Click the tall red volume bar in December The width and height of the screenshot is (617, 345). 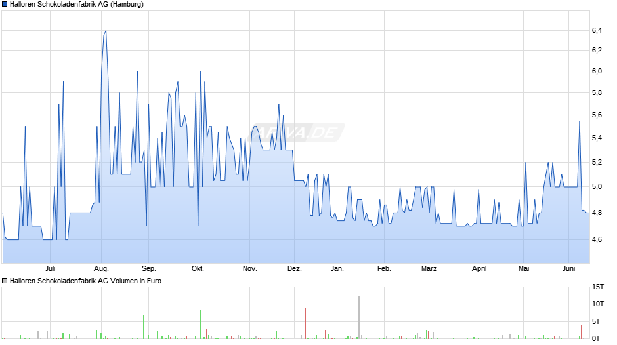click(305, 323)
